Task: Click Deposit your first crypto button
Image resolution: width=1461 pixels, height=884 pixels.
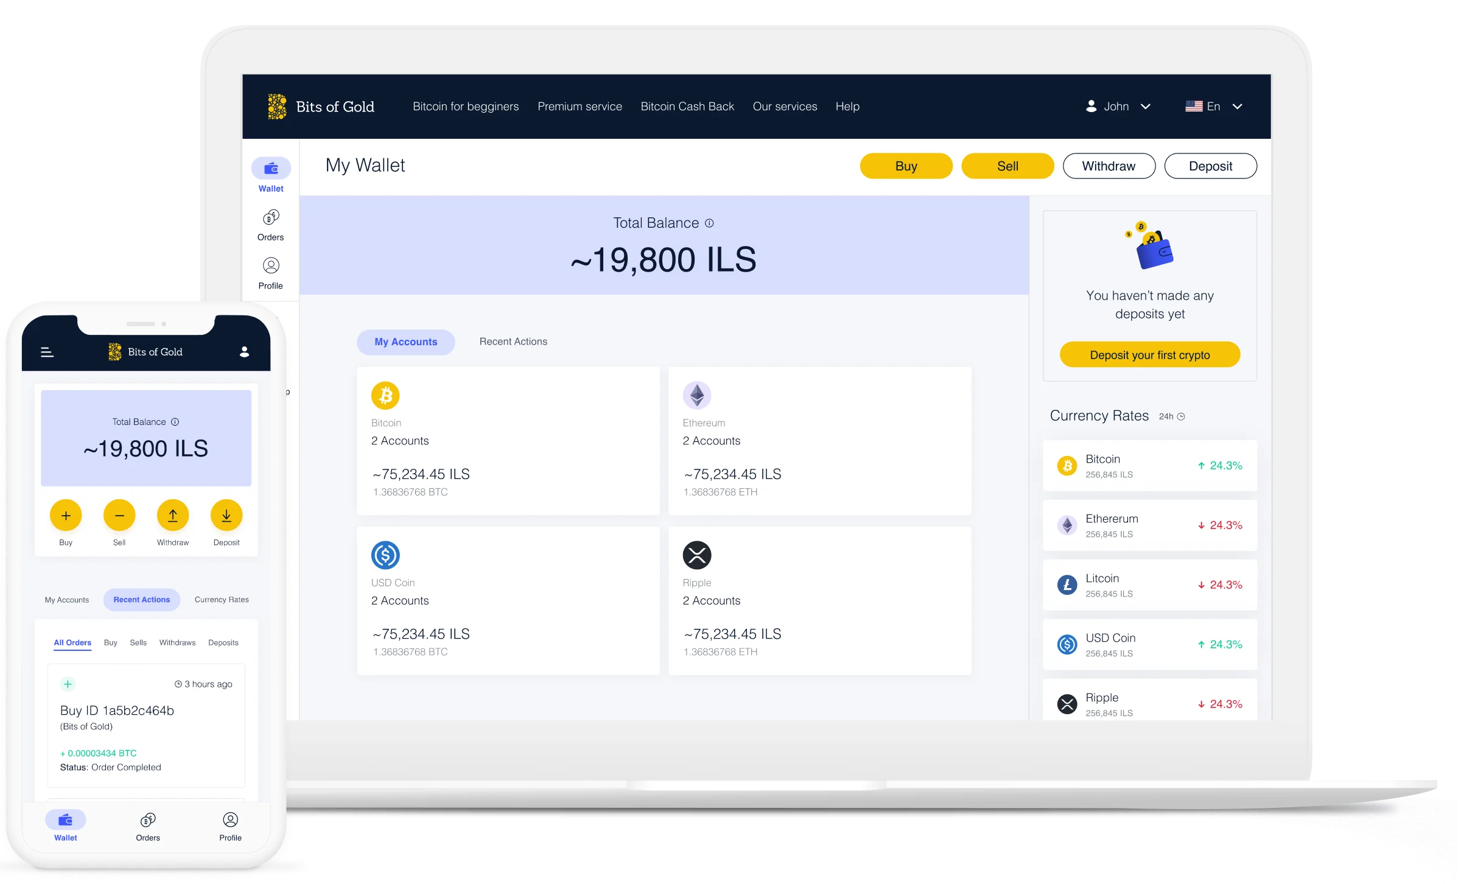Action: pos(1149,355)
